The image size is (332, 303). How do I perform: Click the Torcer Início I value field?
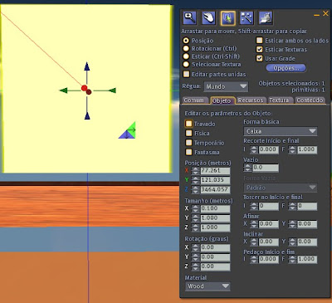pos(268,206)
